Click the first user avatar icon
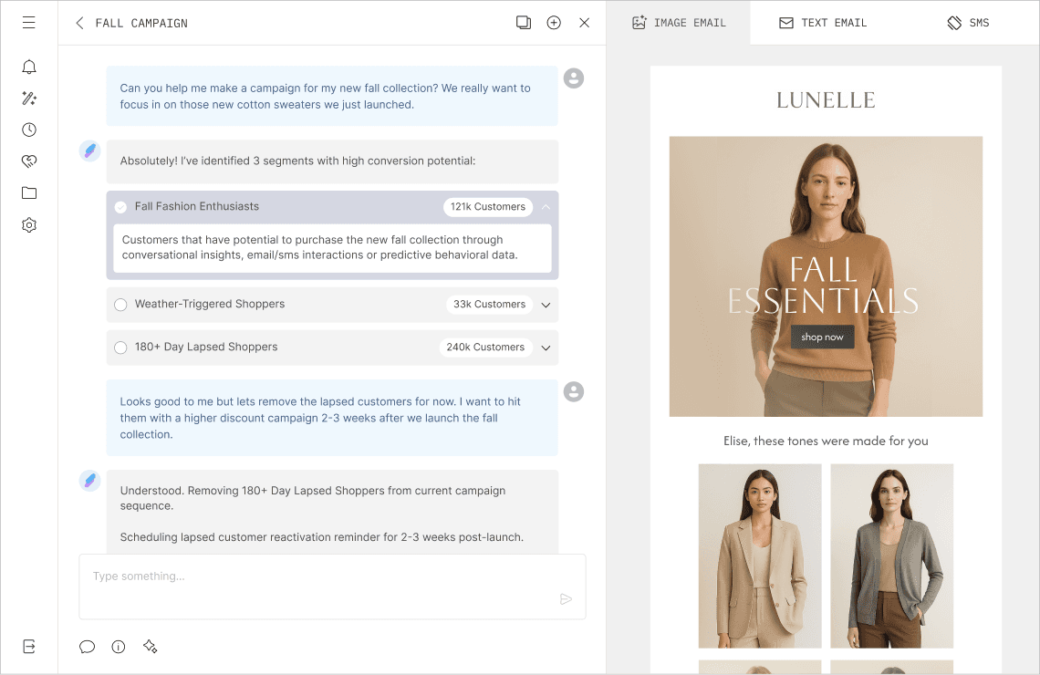The width and height of the screenshot is (1040, 675). (574, 78)
